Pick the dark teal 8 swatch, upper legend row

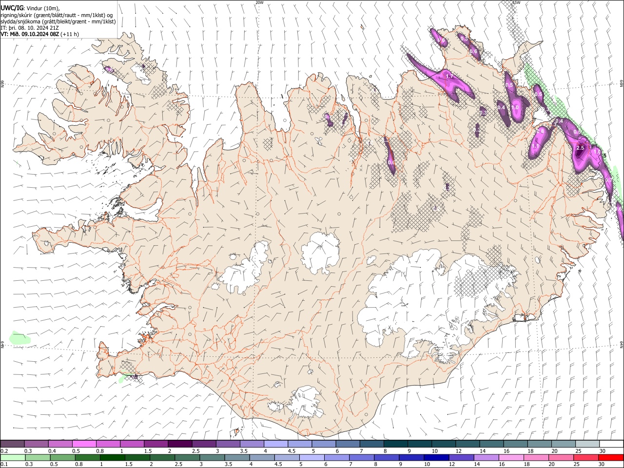point(396,444)
